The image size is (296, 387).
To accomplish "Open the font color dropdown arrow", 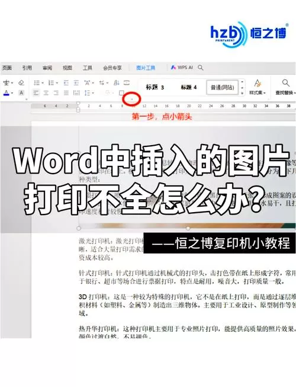I will (12, 93).
